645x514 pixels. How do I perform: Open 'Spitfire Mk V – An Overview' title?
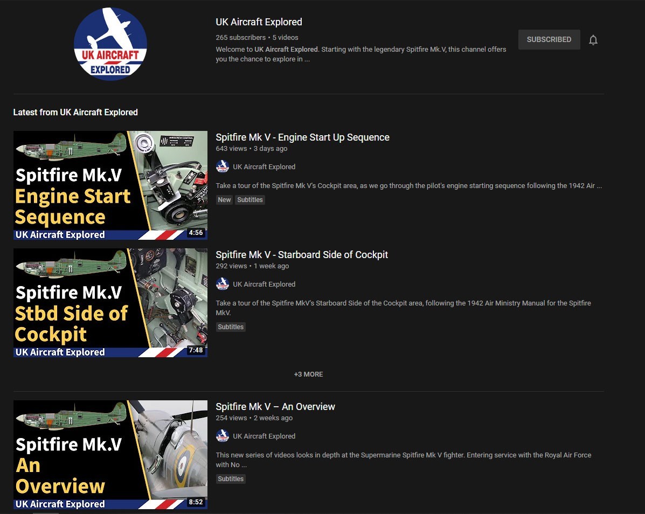(275, 407)
